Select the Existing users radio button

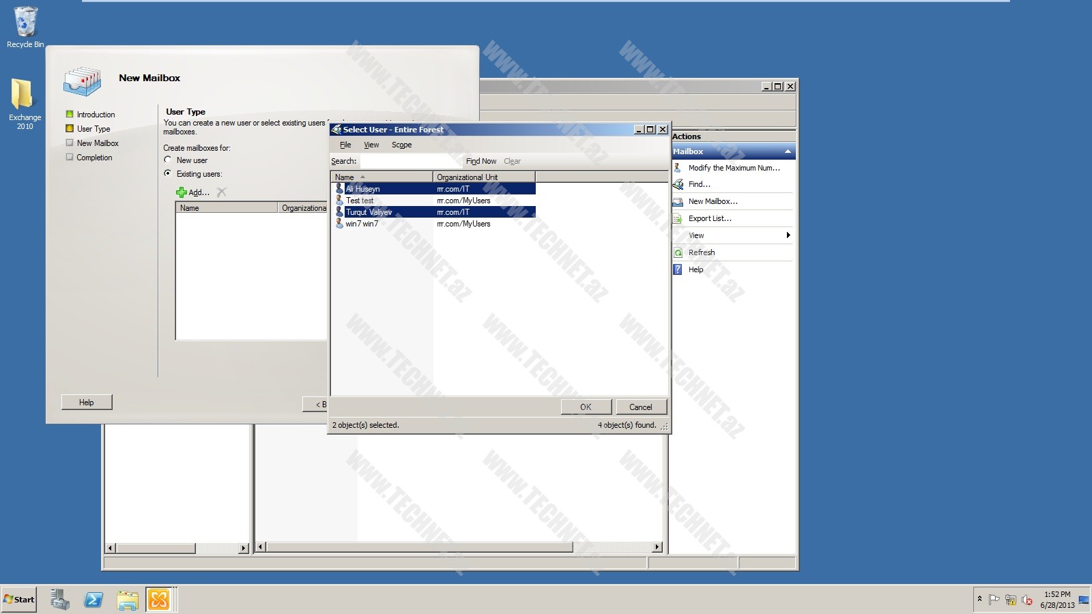[168, 174]
